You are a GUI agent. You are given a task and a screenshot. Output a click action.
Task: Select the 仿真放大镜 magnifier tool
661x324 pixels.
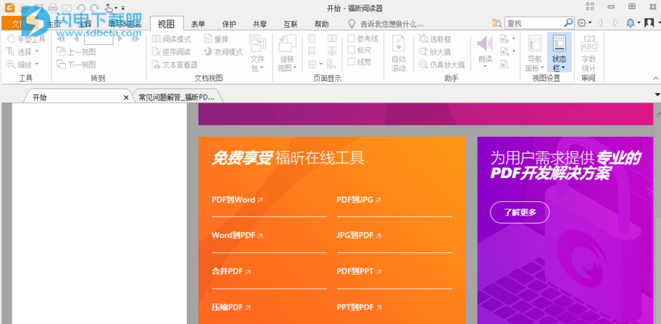pyautogui.click(x=442, y=65)
